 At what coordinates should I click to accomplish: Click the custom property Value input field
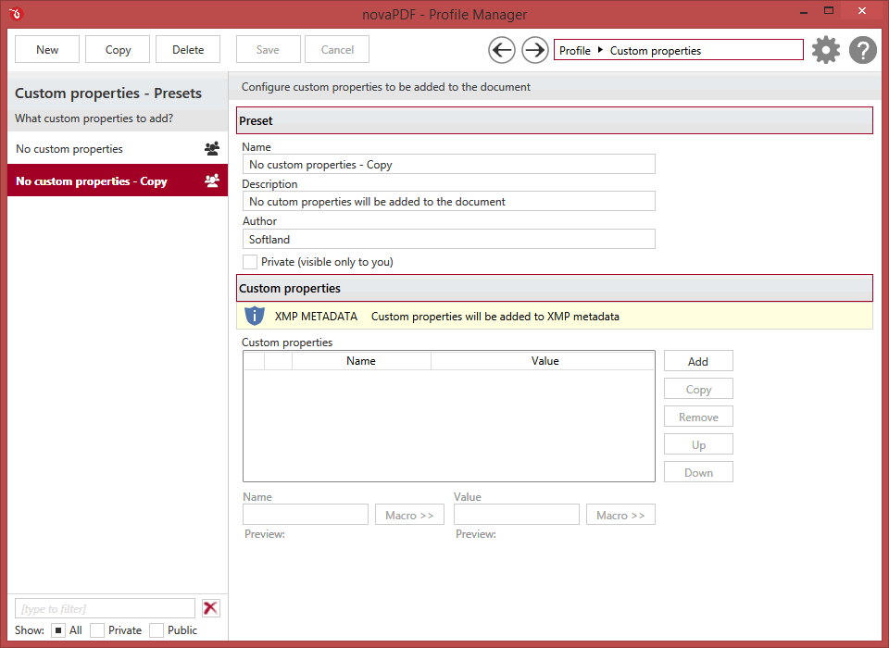516,514
